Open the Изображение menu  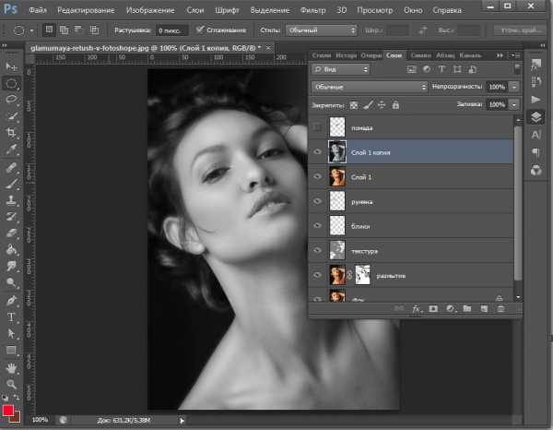(x=150, y=10)
